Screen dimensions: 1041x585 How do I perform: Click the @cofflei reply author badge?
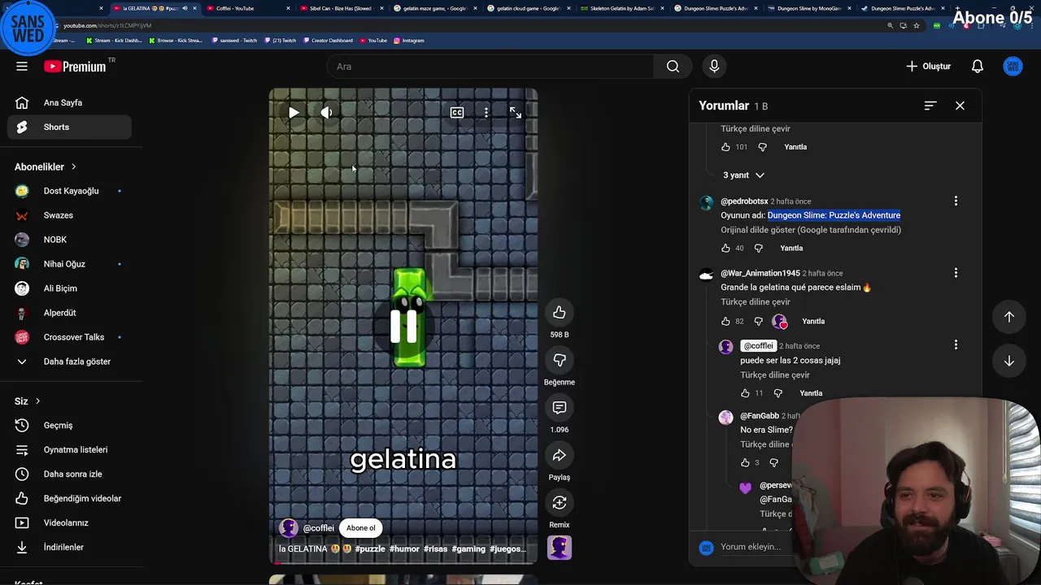click(x=758, y=345)
